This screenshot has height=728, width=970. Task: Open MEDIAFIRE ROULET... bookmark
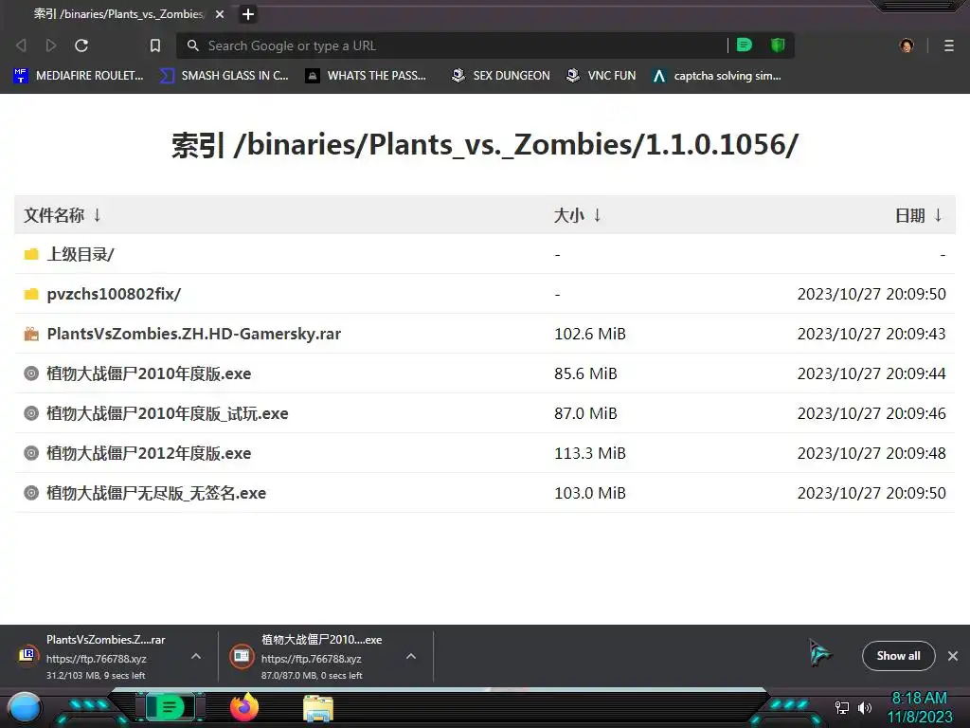tap(79, 76)
